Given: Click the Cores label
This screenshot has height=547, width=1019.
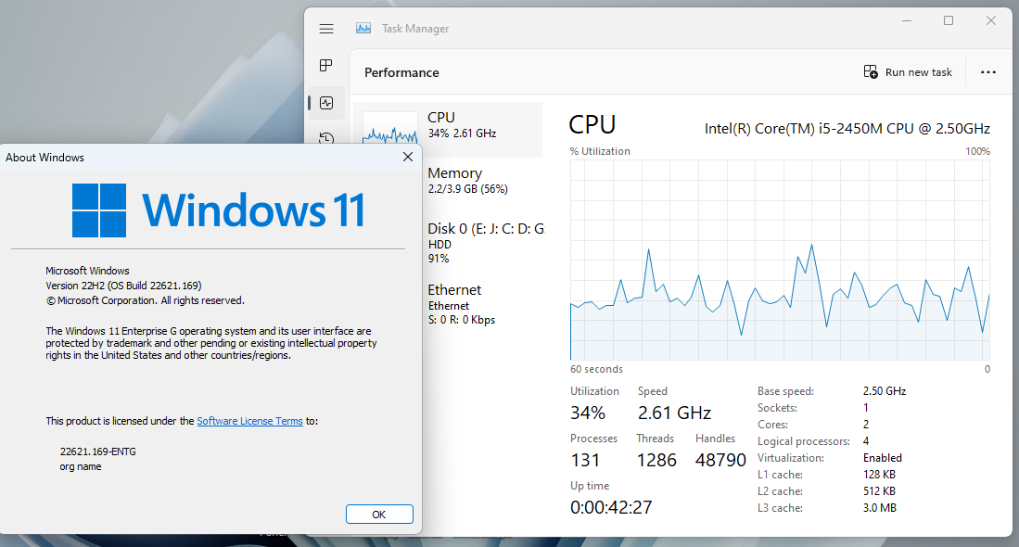Looking at the screenshot, I should (772, 425).
